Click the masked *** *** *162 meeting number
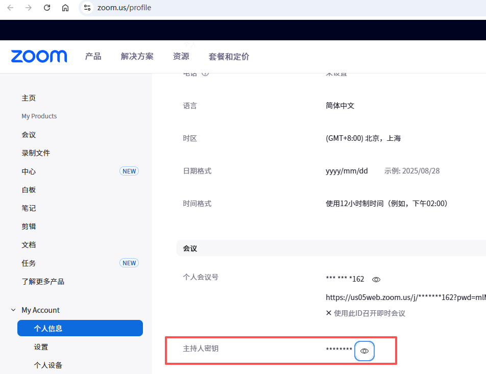 pyautogui.click(x=345, y=279)
